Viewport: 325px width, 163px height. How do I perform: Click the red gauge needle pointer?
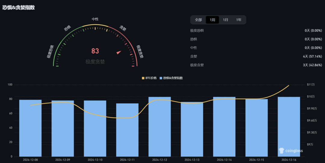[x=119, y=52]
